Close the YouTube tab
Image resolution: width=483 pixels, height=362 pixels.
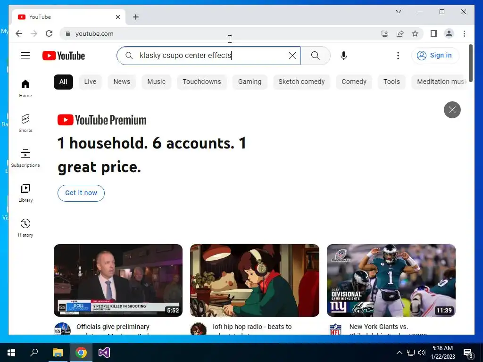117,17
